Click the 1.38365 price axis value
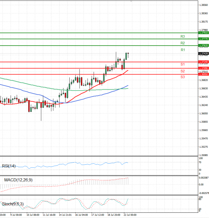 [203, 13]
